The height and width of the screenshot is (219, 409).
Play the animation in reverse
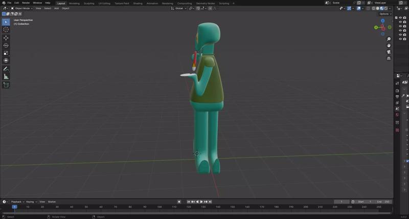pos(197,202)
